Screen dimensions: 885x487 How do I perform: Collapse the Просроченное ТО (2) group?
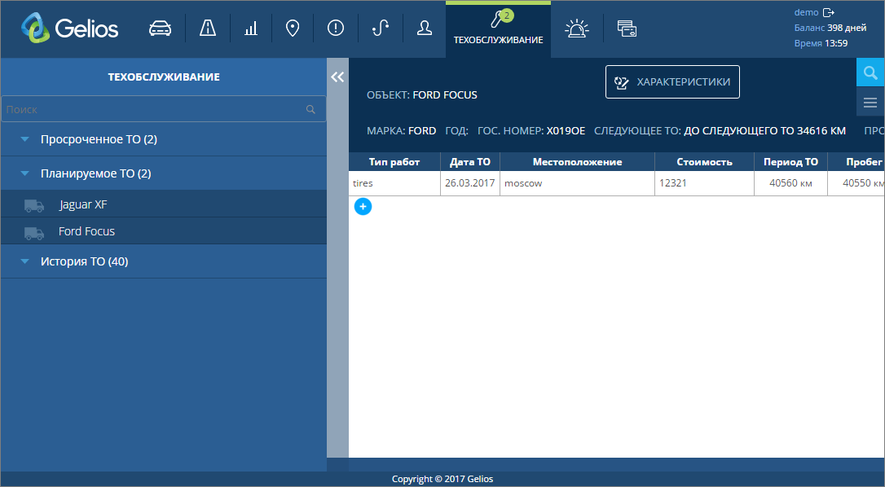25,140
